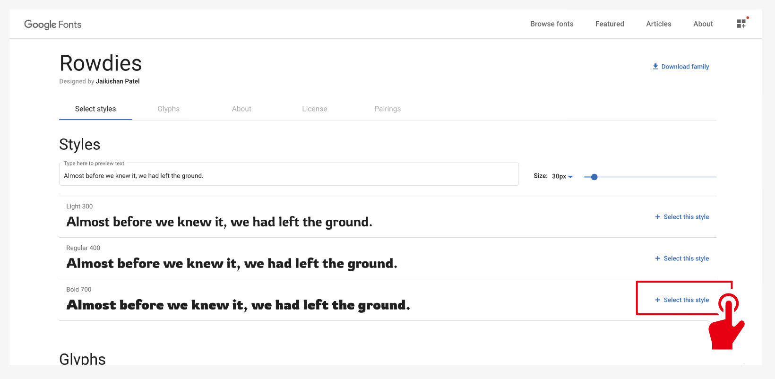Switch to the Glyphs tab
The height and width of the screenshot is (379, 775).
pyautogui.click(x=168, y=109)
